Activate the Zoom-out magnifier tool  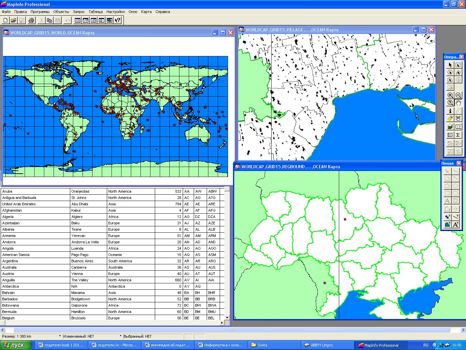point(458,95)
